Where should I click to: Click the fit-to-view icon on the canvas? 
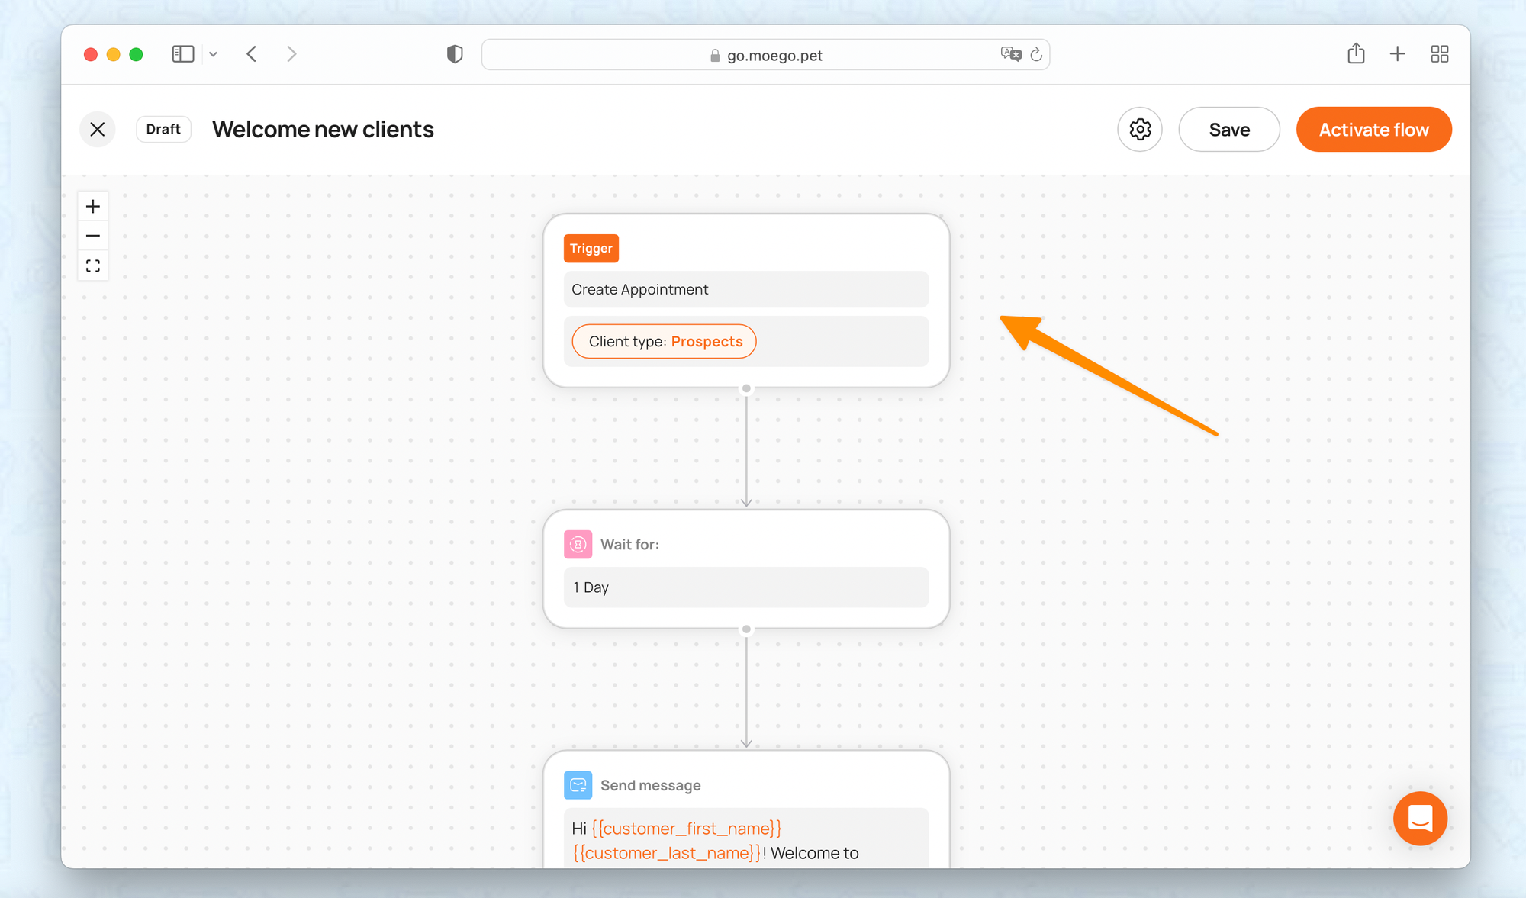pyautogui.click(x=93, y=266)
